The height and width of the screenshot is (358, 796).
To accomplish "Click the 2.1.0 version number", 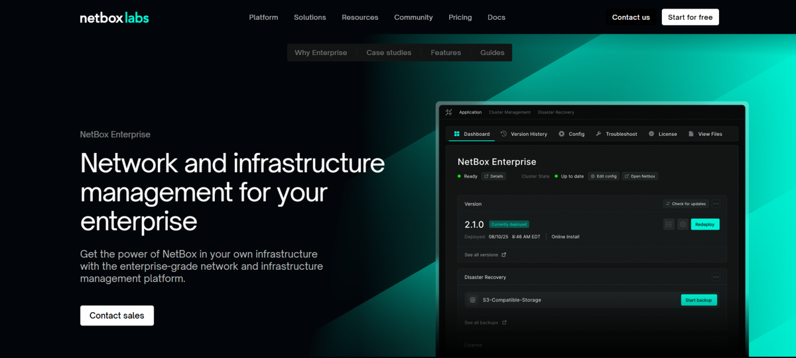I will click(474, 225).
